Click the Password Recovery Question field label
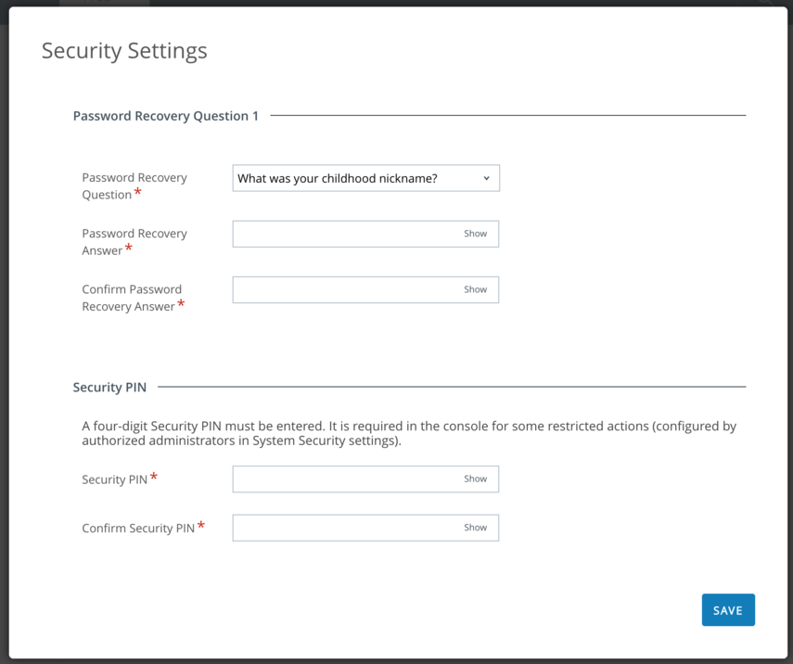This screenshot has width=793, height=664. [134, 185]
